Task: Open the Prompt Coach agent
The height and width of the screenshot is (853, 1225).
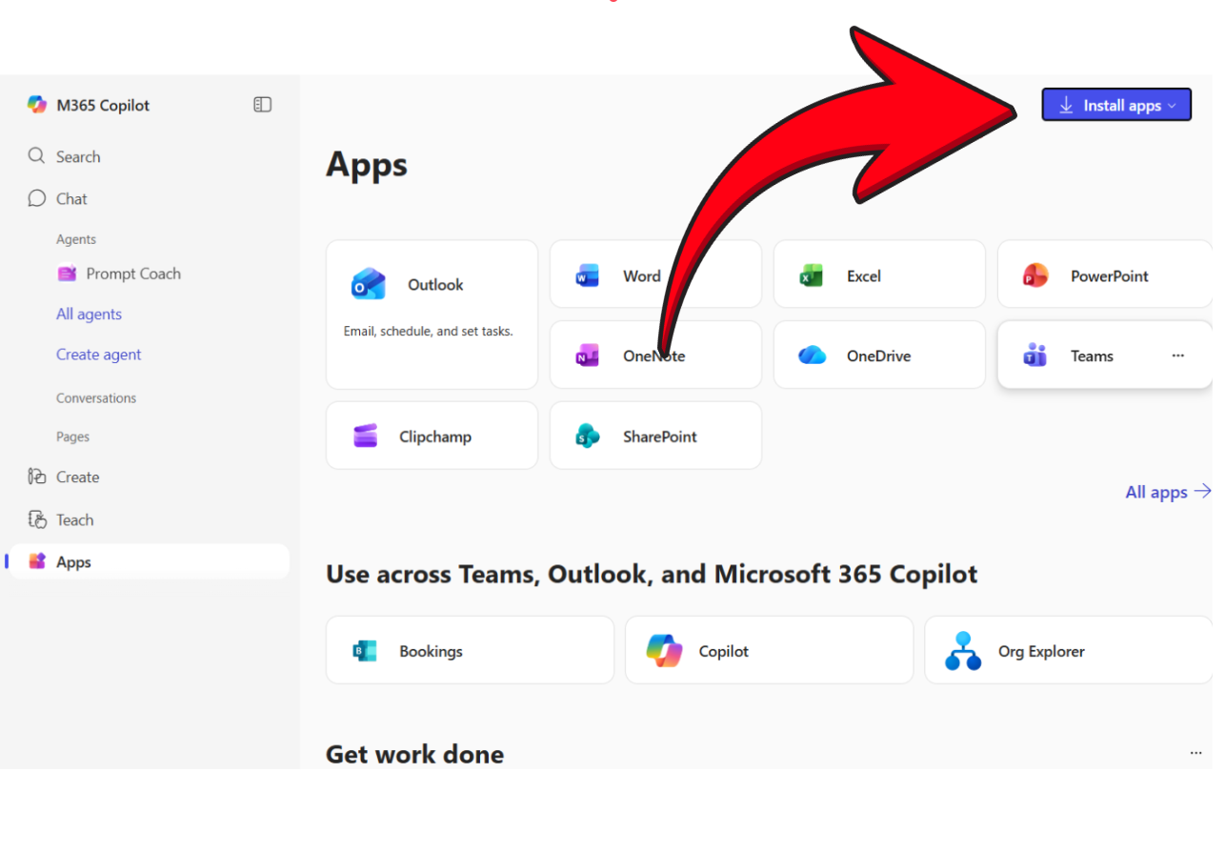Action: (132, 274)
